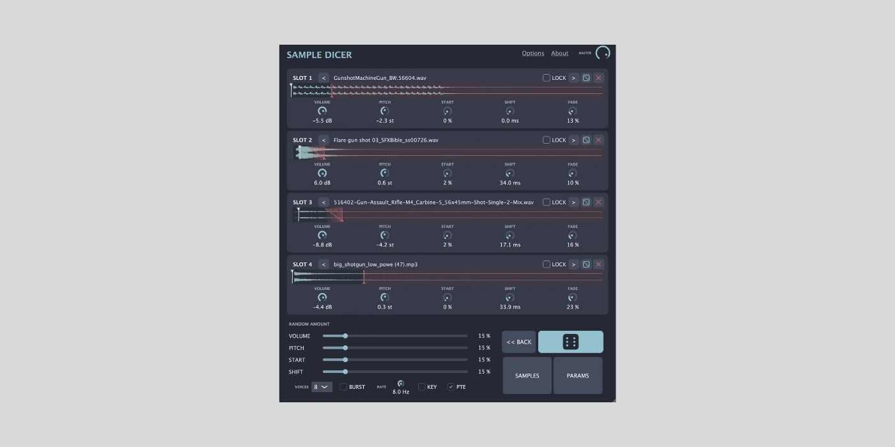Load the previous sample in Slot 1
895x447 pixels.
click(x=323, y=78)
